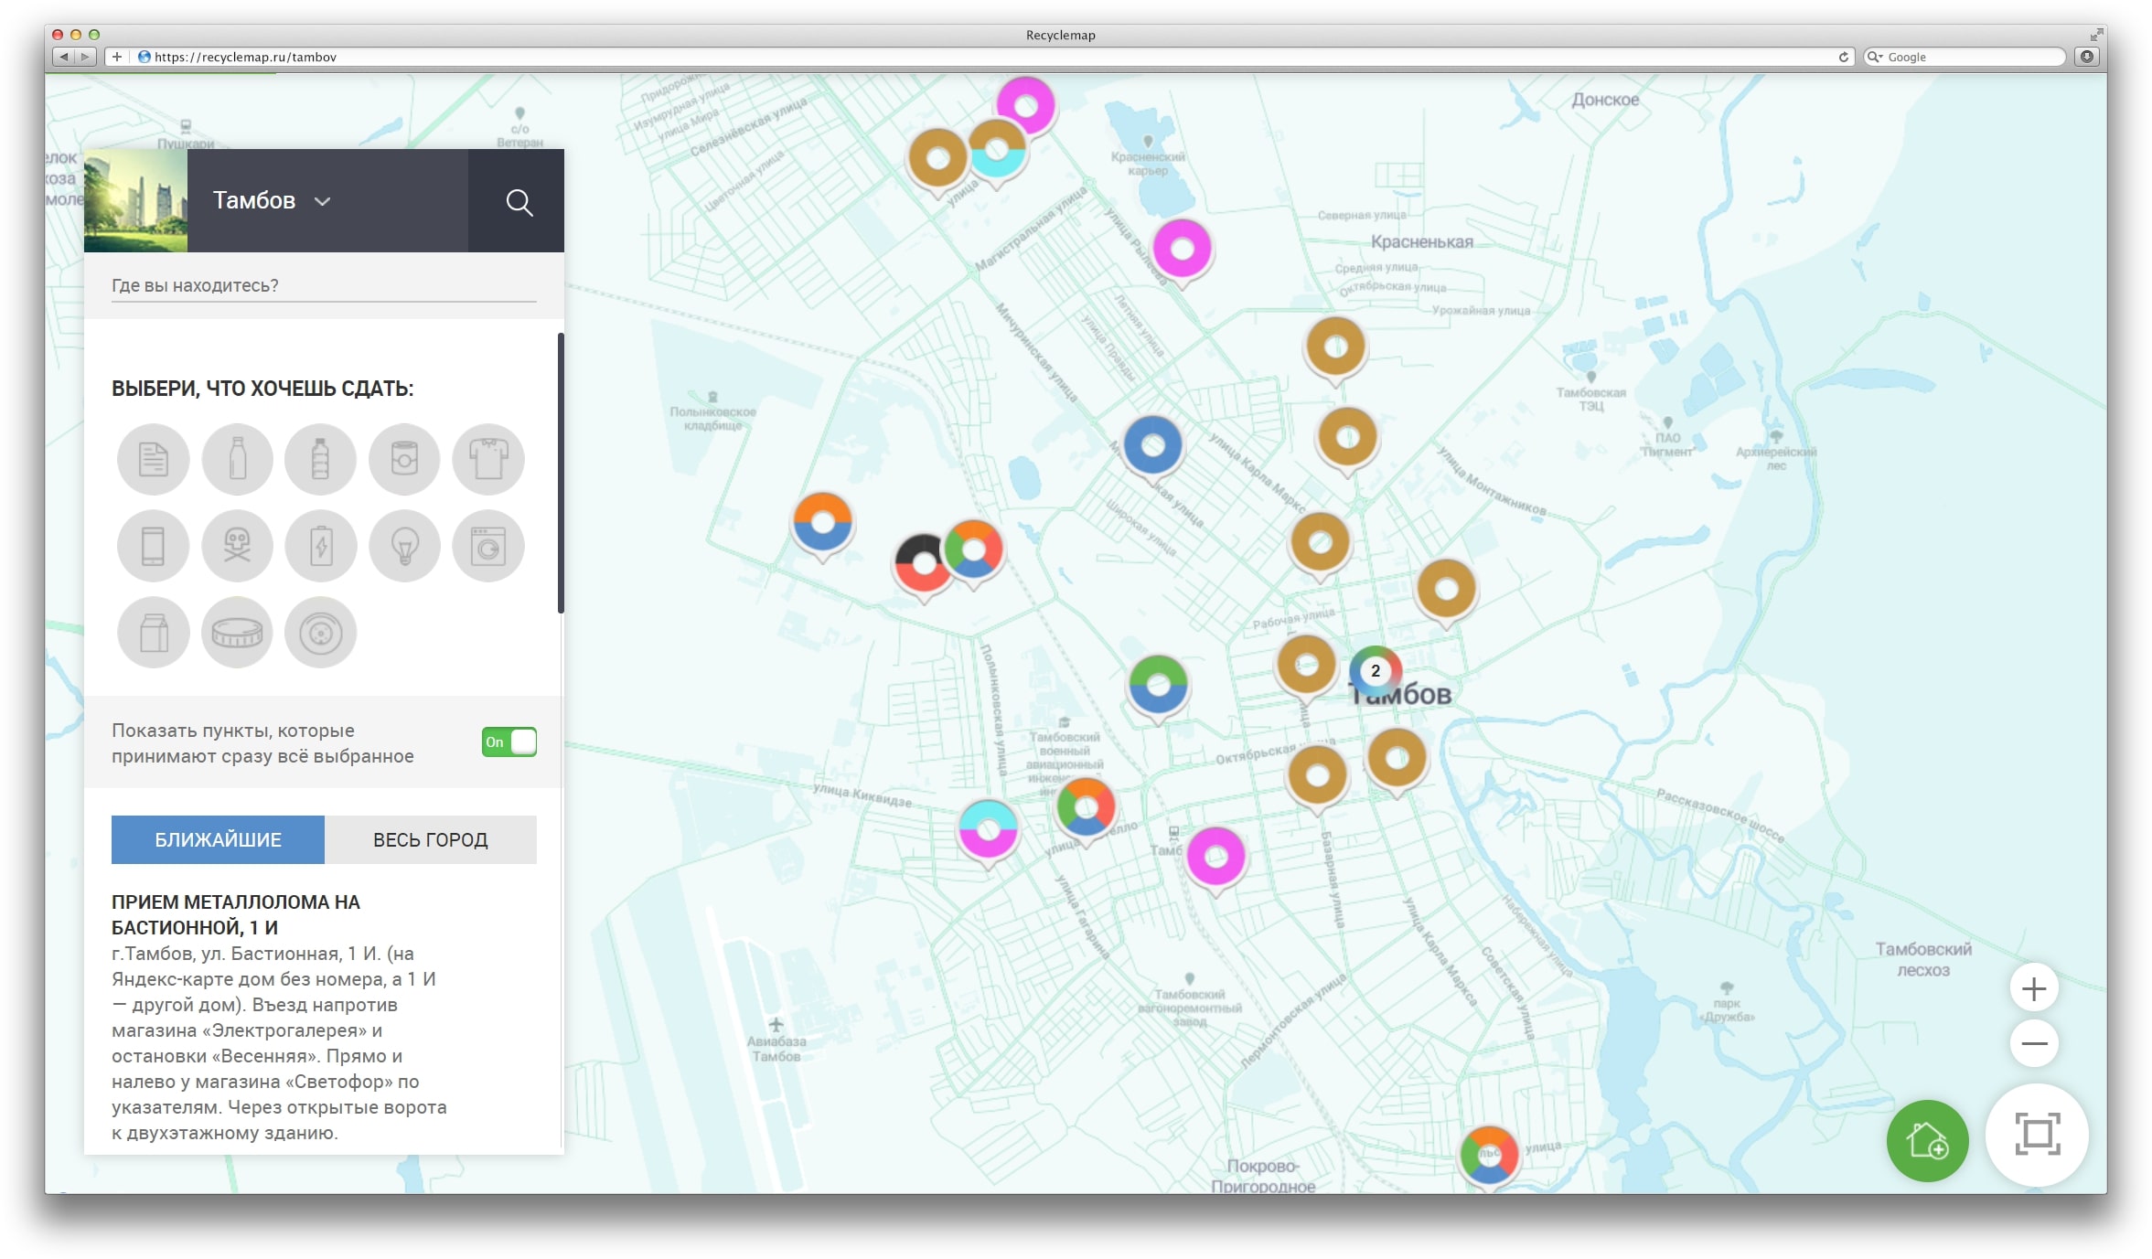
Task: Click the half orange half blue marker
Action: click(x=822, y=524)
